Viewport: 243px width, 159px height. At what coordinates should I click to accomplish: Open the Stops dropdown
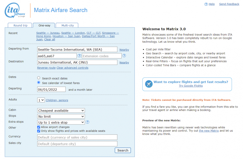click(x=61, y=116)
